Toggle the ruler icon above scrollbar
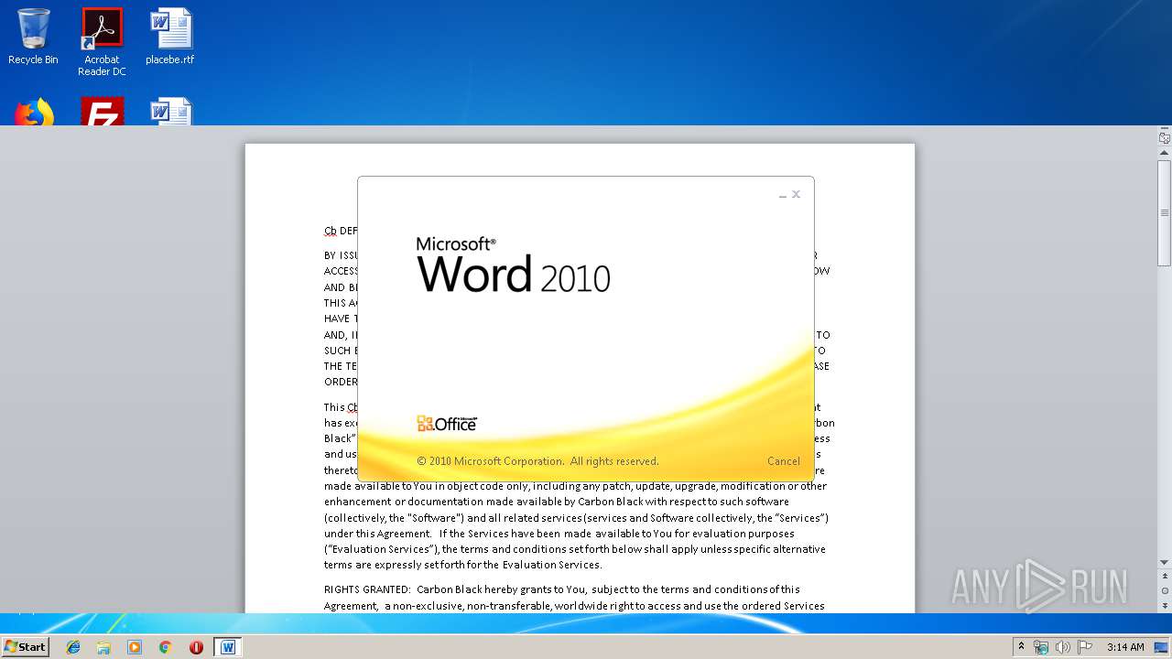The image size is (1172, 659). pyautogui.click(x=1165, y=138)
